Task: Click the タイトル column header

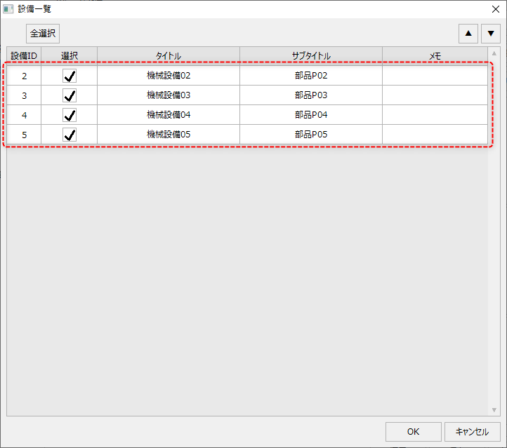Action: coord(169,55)
